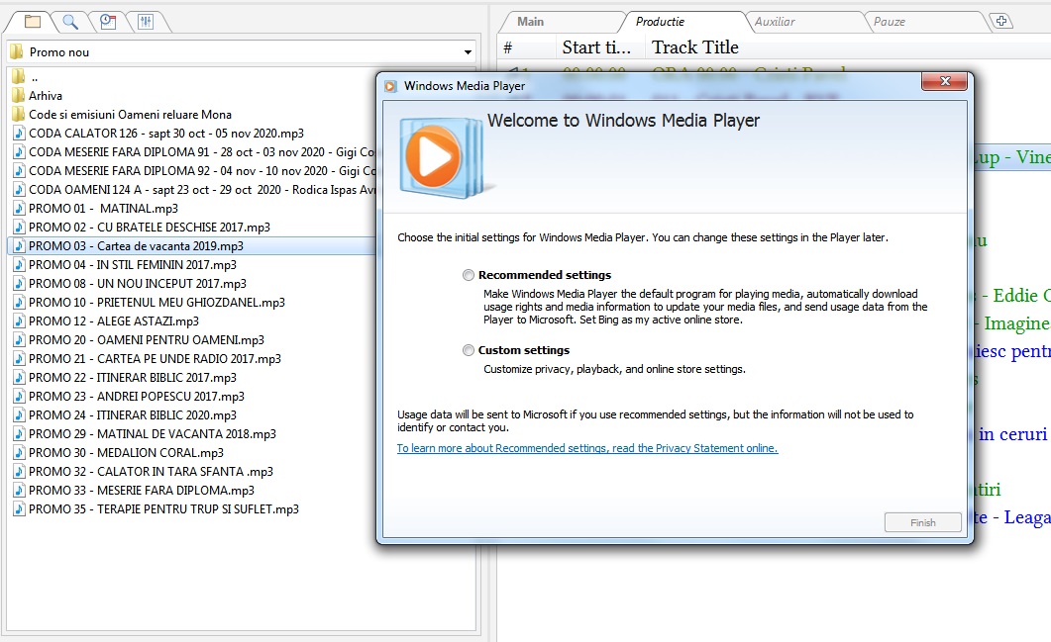Select PROMO 21 - CARTEA PE UNDE RADIO 2017.mp3

tap(155, 358)
